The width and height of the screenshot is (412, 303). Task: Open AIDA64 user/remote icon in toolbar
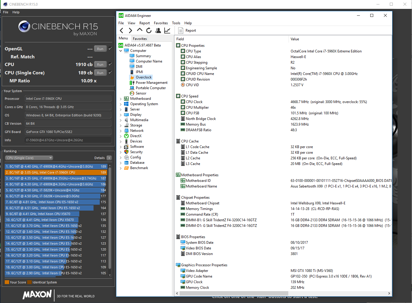(158, 31)
